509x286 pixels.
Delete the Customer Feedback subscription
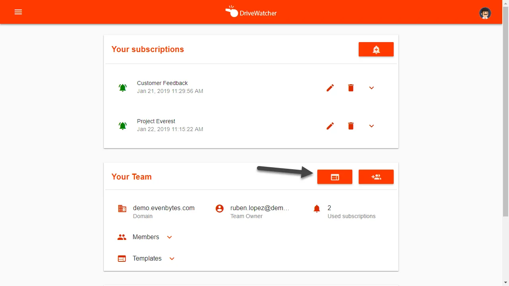(x=351, y=88)
